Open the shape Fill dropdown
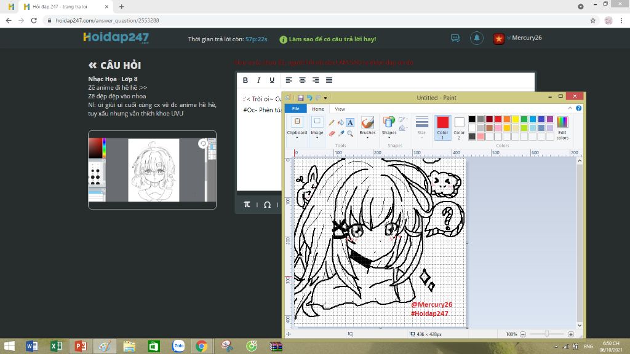This screenshot has width=630, height=354. pos(402,128)
